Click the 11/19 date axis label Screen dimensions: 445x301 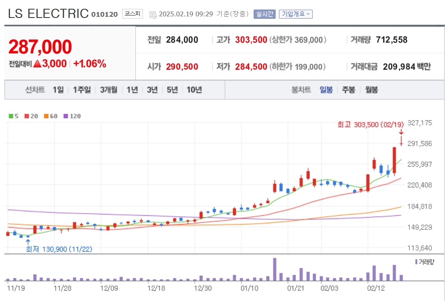(16, 288)
